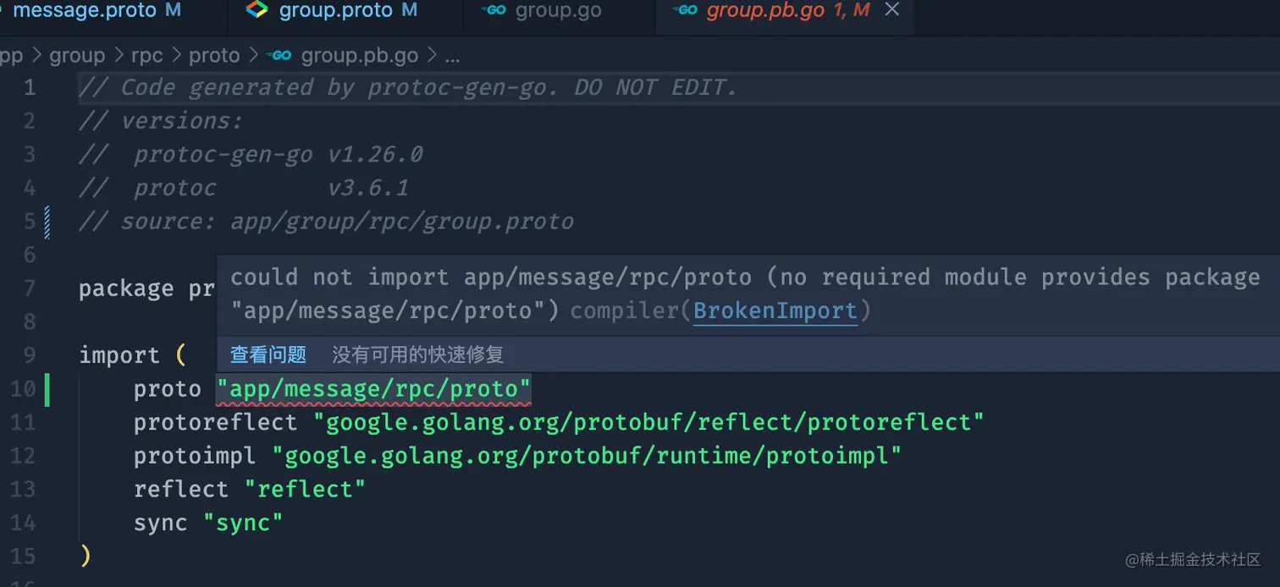The image size is (1280, 587).
Task: Switch to the group.proto tab
Action: (x=348, y=11)
